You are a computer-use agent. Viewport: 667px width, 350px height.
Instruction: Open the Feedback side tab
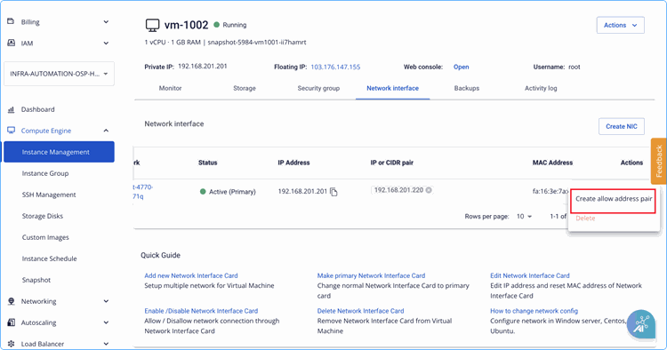[658, 161]
